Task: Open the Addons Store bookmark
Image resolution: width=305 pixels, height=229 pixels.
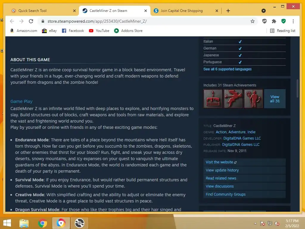Action: click(x=128, y=31)
